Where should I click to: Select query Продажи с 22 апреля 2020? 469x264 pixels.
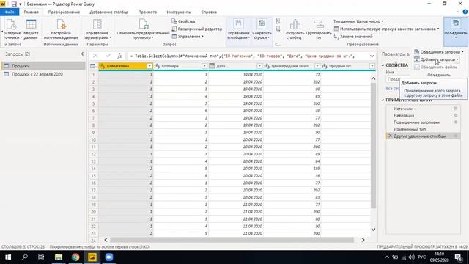pos(43,74)
